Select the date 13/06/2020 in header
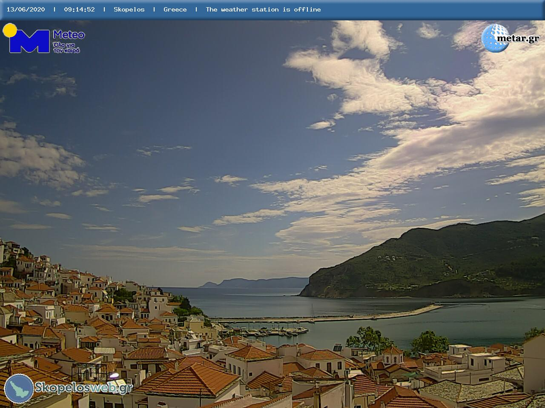The width and height of the screenshot is (545, 408). pyautogui.click(x=26, y=9)
